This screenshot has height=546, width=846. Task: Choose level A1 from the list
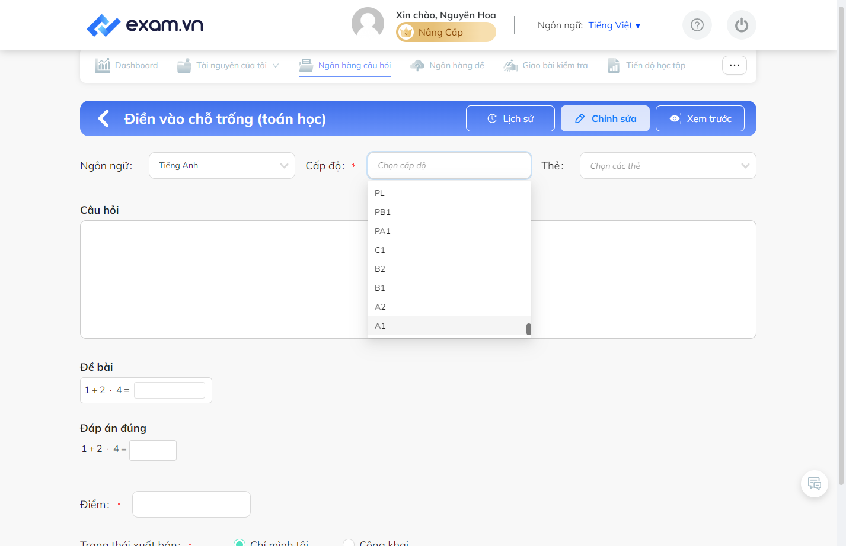(x=449, y=326)
